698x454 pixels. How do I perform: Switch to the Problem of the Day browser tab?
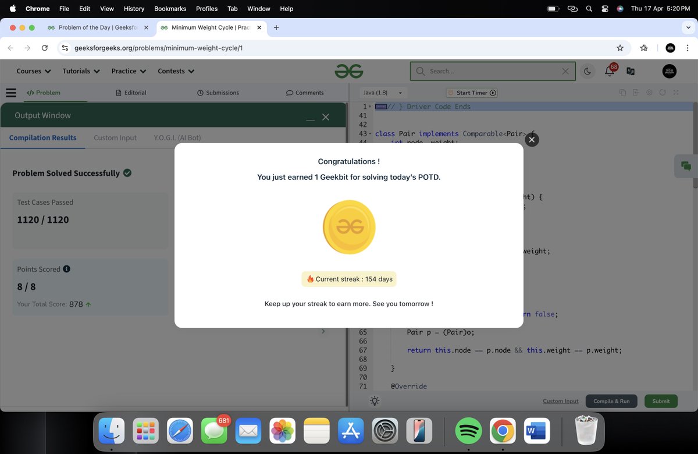pos(97,27)
